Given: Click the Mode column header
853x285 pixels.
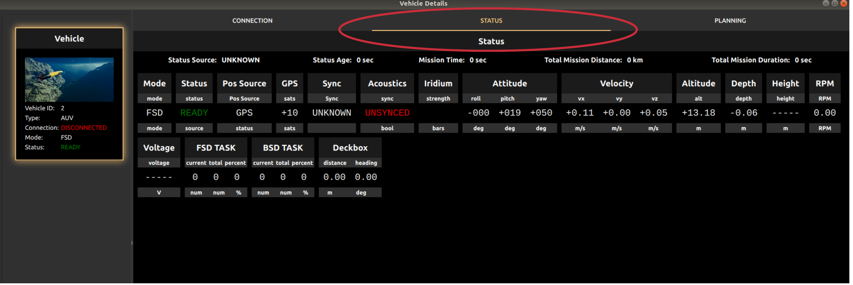Looking at the screenshot, I should [x=155, y=84].
